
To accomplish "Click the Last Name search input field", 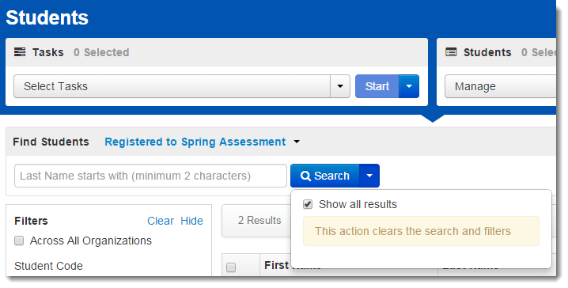I will [x=150, y=176].
